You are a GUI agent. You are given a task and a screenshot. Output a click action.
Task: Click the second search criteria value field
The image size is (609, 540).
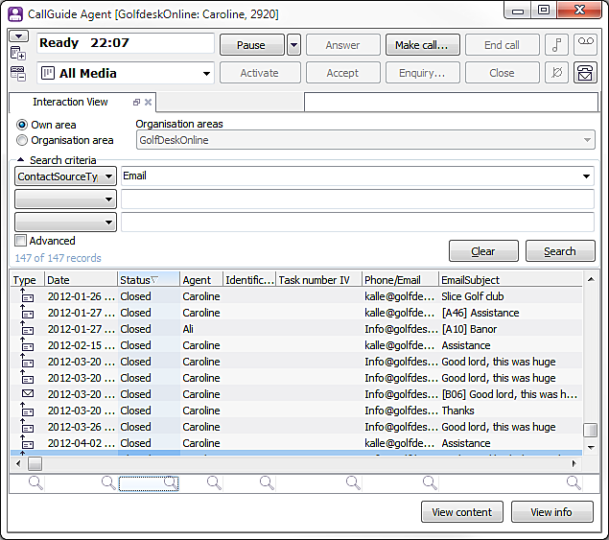[358, 199]
